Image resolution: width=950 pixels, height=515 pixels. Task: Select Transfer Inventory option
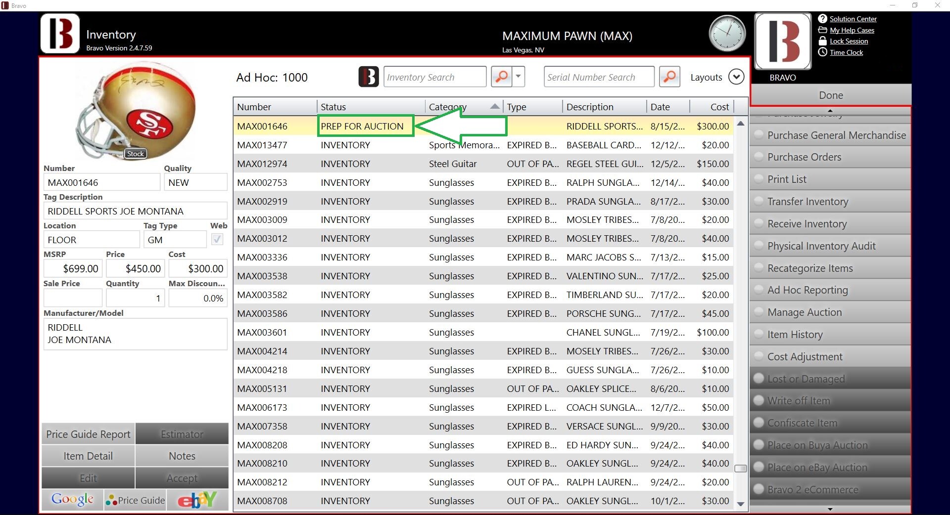click(x=830, y=202)
